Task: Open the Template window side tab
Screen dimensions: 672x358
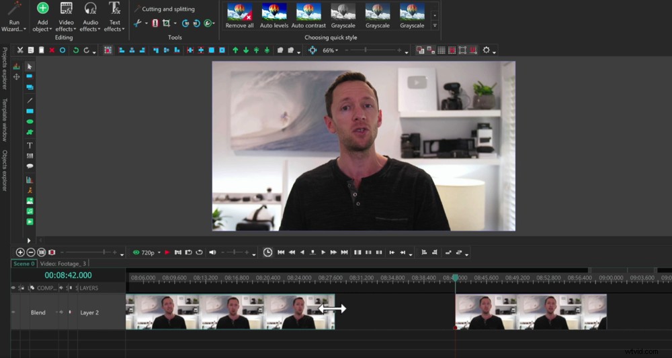Action: [x=5, y=120]
